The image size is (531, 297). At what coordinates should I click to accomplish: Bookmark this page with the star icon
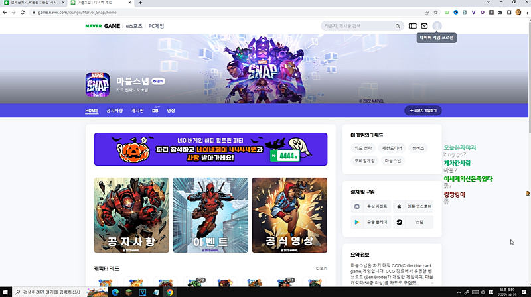point(436,12)
